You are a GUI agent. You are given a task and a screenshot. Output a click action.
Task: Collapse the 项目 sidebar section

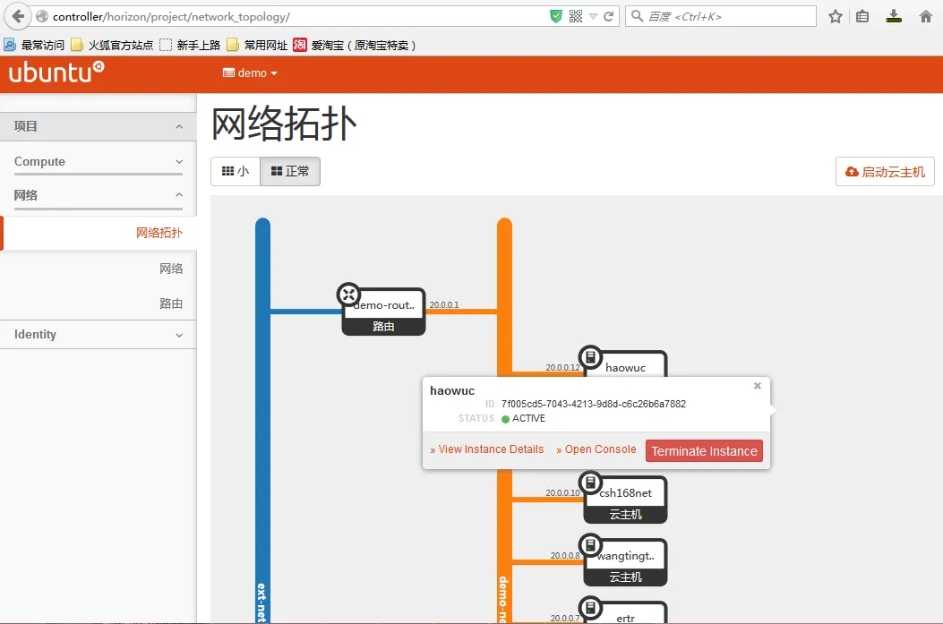click(x=98, y=126)
